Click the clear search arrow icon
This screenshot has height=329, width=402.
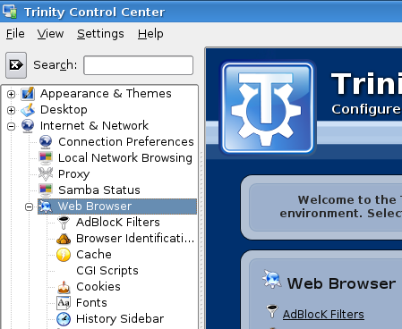click(x=16, y=65)
